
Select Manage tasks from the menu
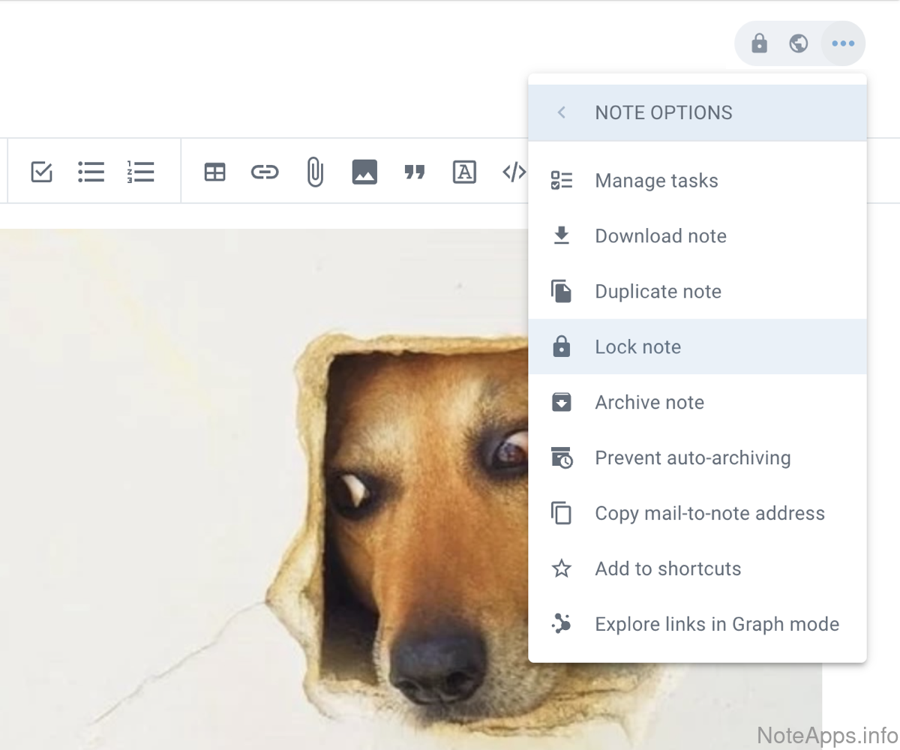click(656, 181)
